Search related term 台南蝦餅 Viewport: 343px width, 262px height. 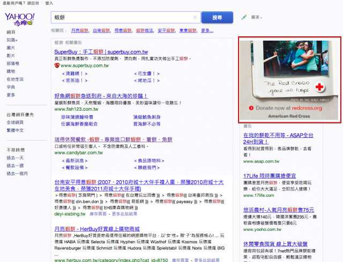[x=101, y=30]
